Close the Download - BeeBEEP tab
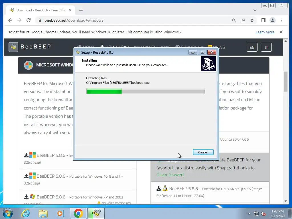The image size is (292, 219). 70,10
